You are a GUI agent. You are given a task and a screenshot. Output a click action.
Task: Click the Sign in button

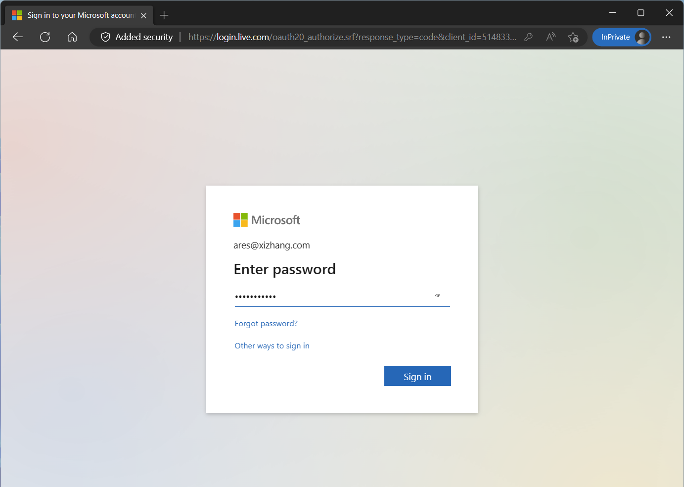pos(417,376)
